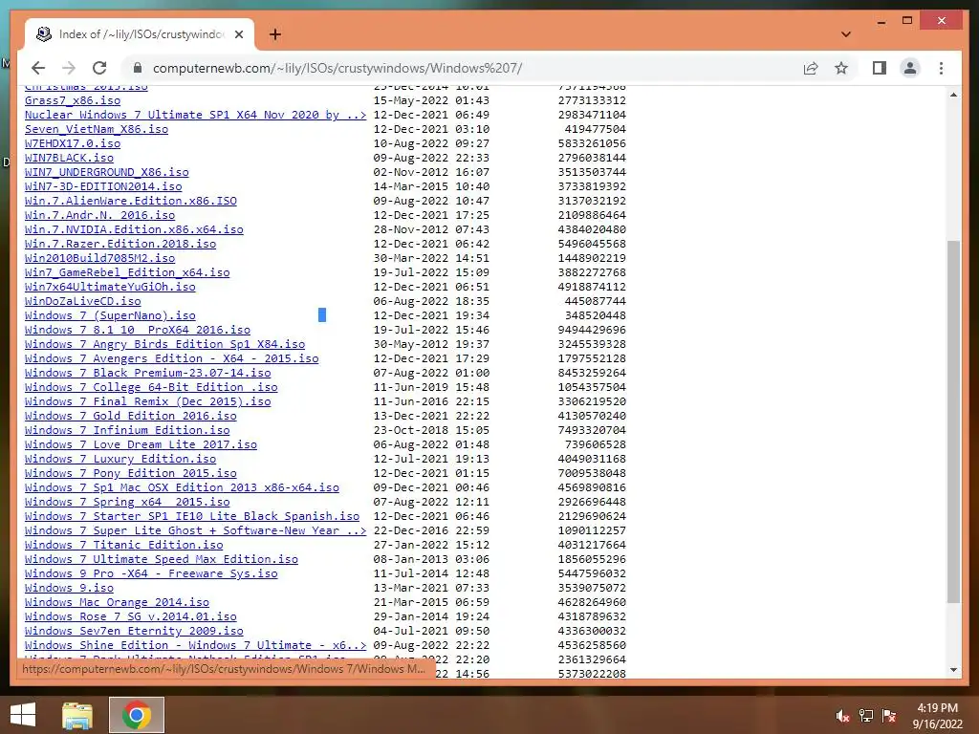Image resolution: width=979 pixels, height=734 pixels.
Task: Open Nuclear Windows 7 Ultimate SP1 link
Action: coord(195,115)
